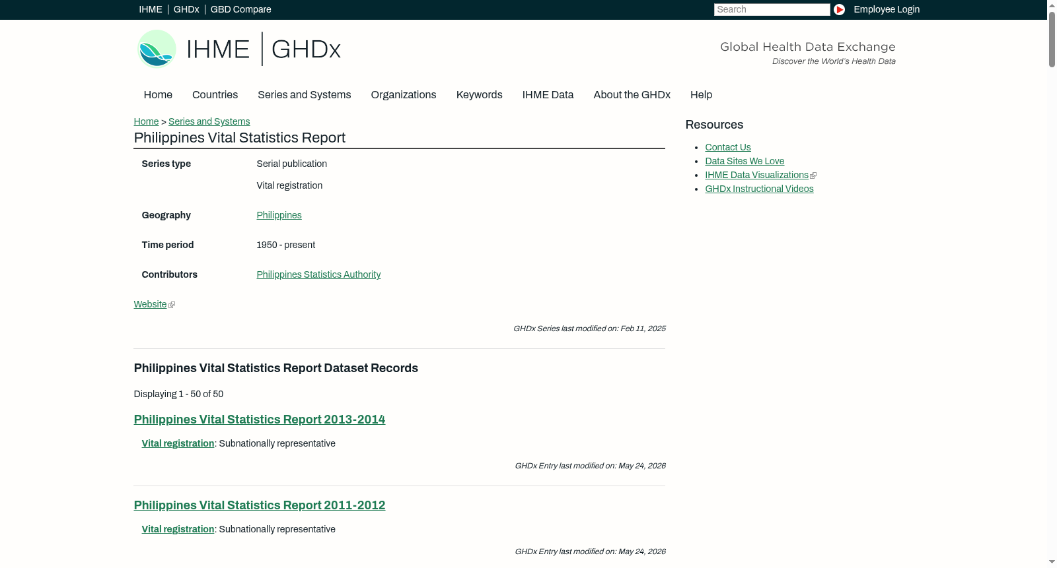1057x568 pixels.
Task: Open Philippines Vital Statistics Report 2013-2014
Action: click(259, 420)
